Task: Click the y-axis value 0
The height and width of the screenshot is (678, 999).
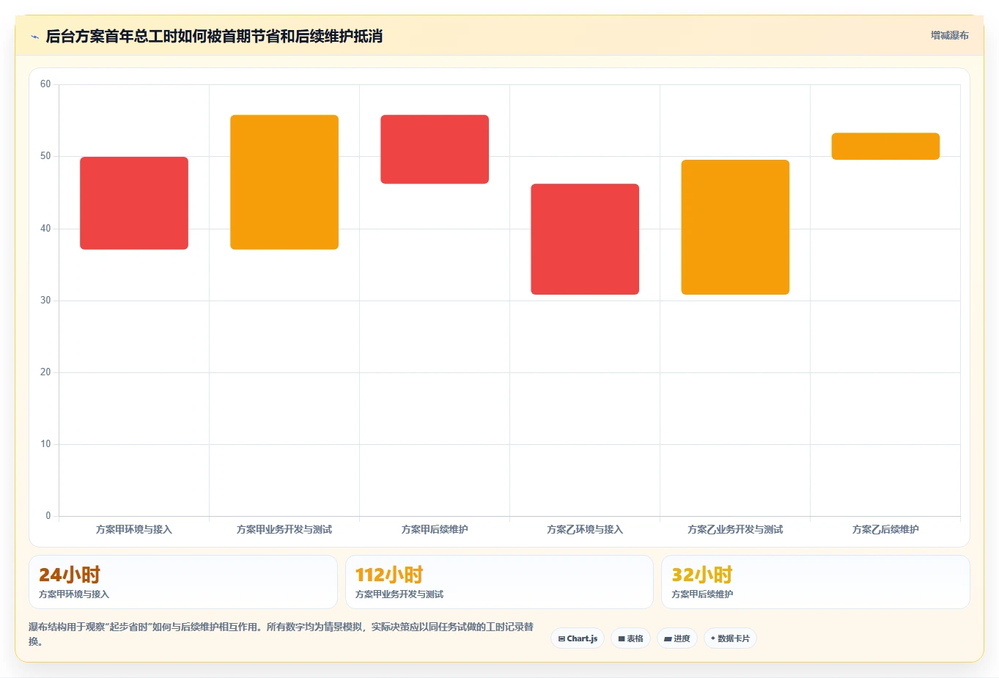Action: pyautogui.click(x=48, y=516)
